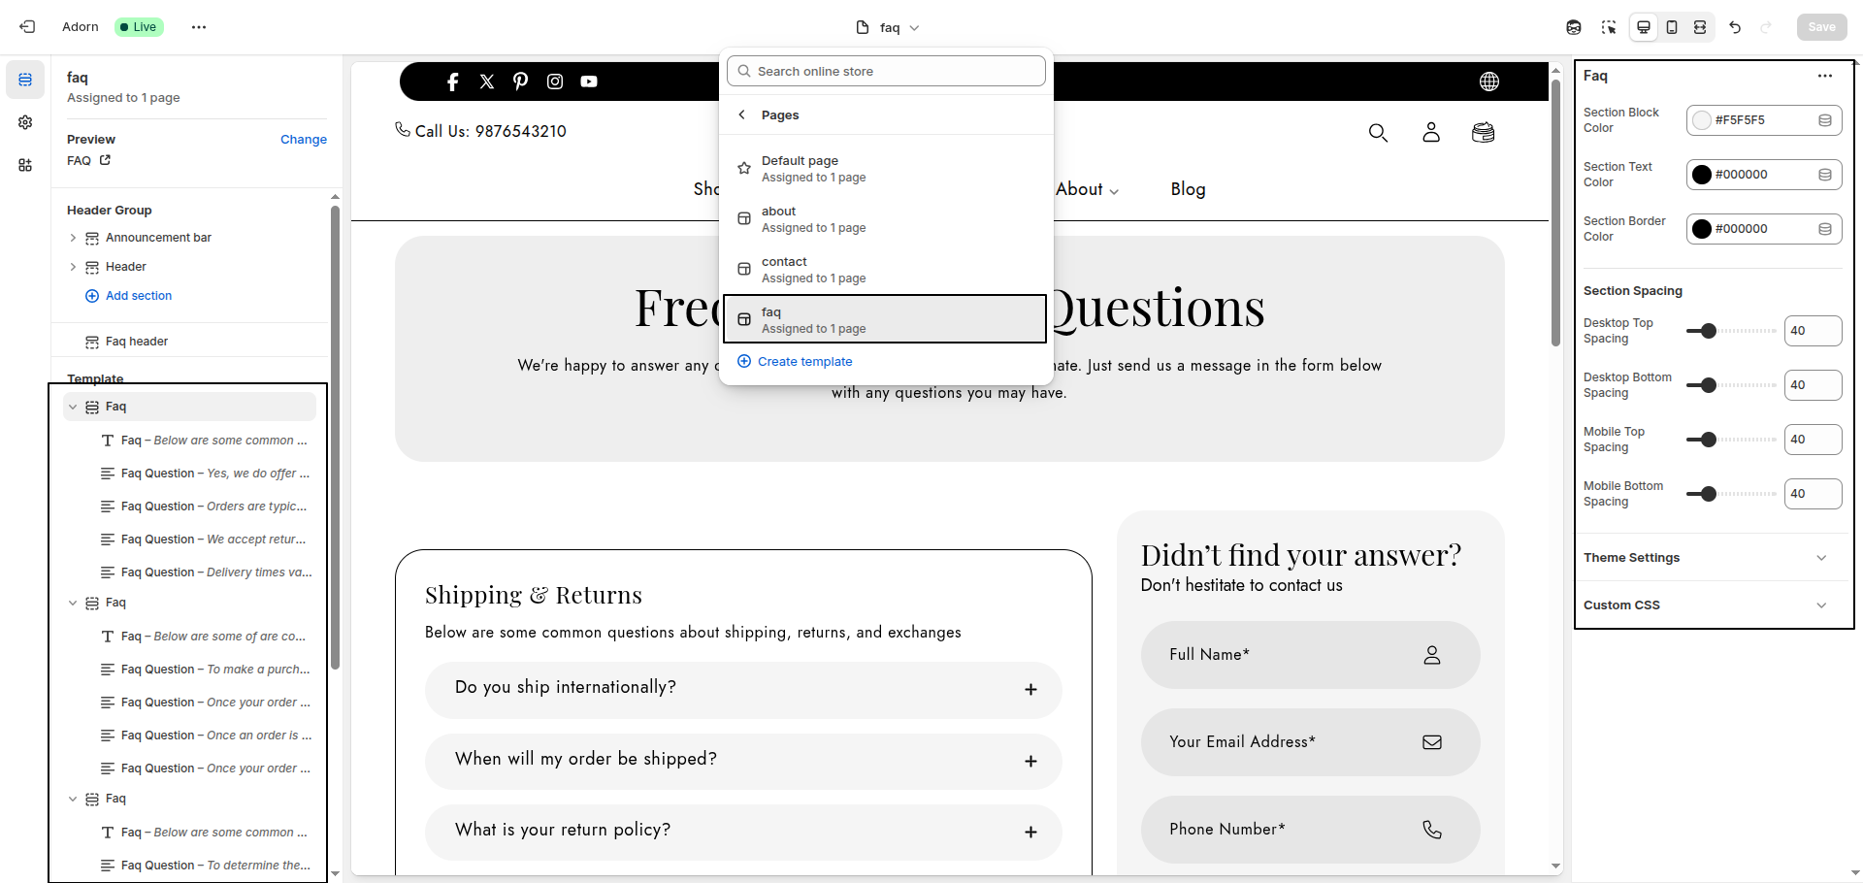The height and width of the screenshot is (883, 1863).
Task: Click Section Block Color swatch #F5F5F5
Action: (1702, 120)
